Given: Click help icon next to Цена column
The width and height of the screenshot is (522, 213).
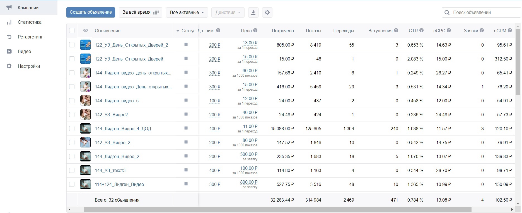Looking at the screenshot, I should point(255,30).
